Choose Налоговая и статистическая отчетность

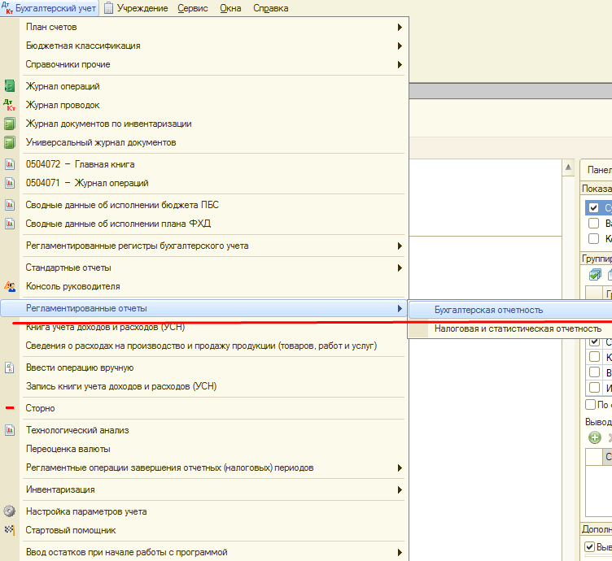click(x=518, y=328)
